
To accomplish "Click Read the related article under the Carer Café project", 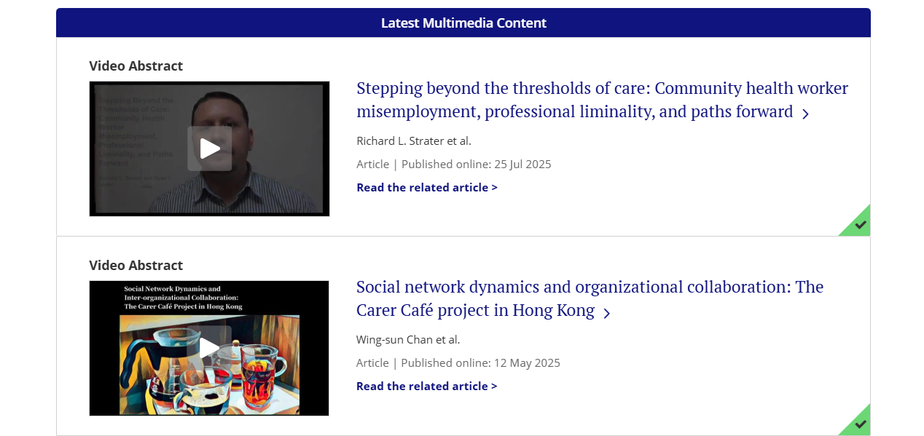I will point(426,386).
